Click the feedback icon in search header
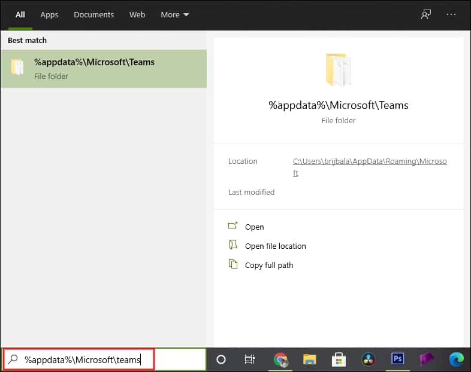The width and height of the screenshot is (471, 372). pyautogui.click(x=426, y=14)
